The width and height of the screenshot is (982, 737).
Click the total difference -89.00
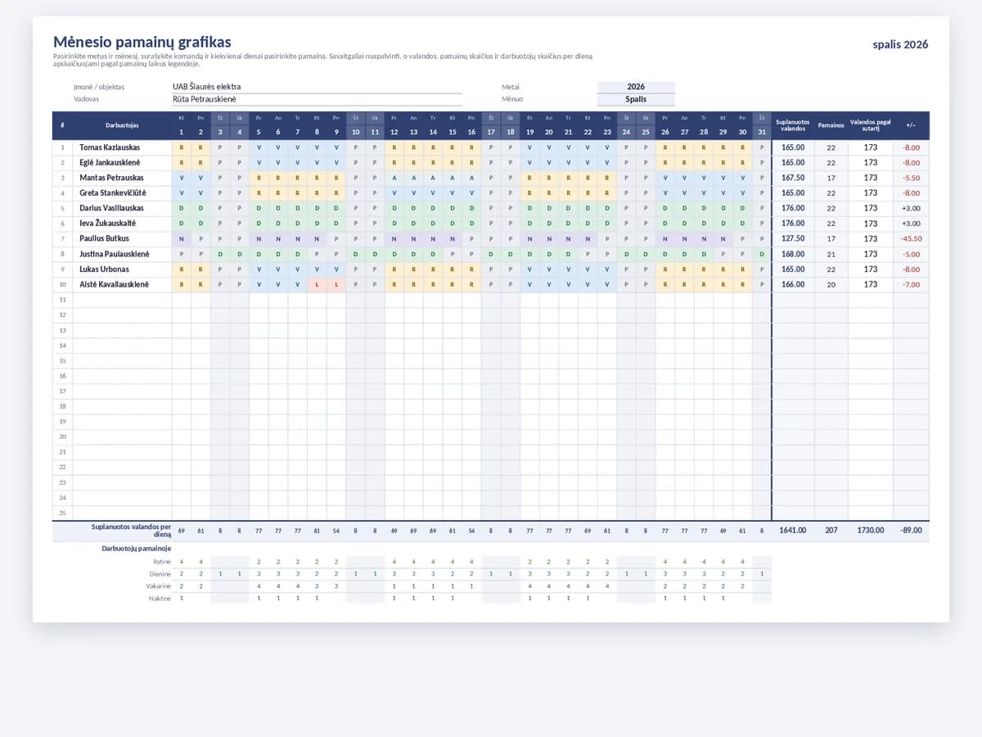coord(911,531)
